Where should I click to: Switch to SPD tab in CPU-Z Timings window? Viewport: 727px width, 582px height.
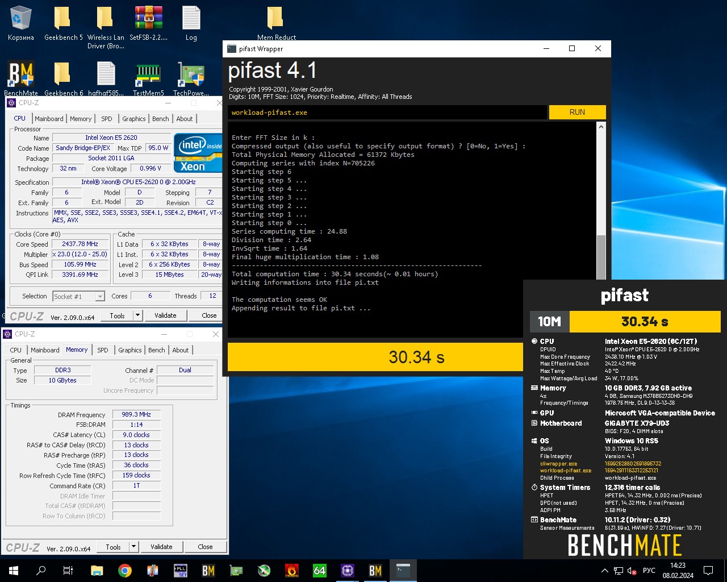pyautogui.click(x=103, y=350)
